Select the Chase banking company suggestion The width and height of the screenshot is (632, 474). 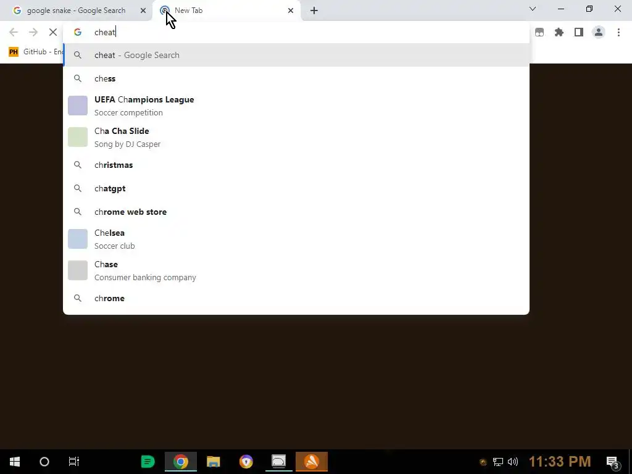click(296, 270)
